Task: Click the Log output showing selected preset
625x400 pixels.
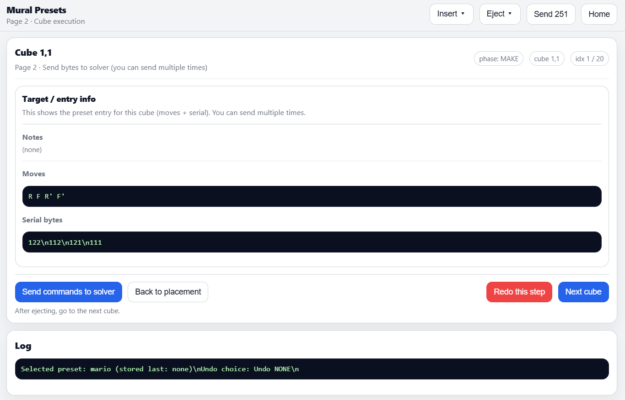Action: 312,369
